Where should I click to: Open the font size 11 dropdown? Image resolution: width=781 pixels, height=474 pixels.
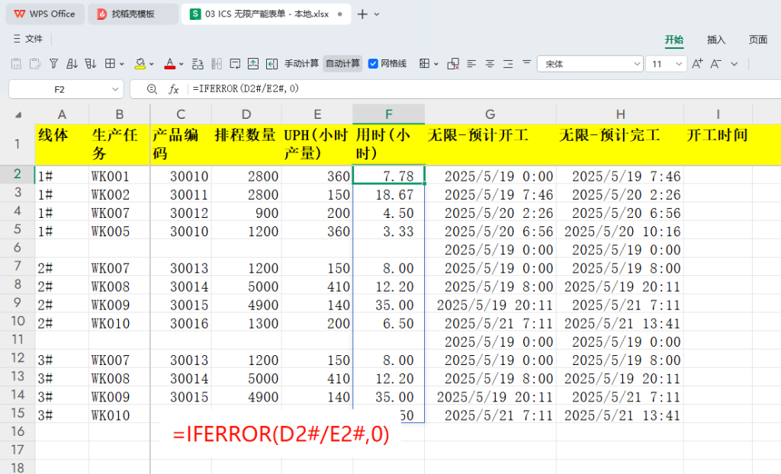678,64
